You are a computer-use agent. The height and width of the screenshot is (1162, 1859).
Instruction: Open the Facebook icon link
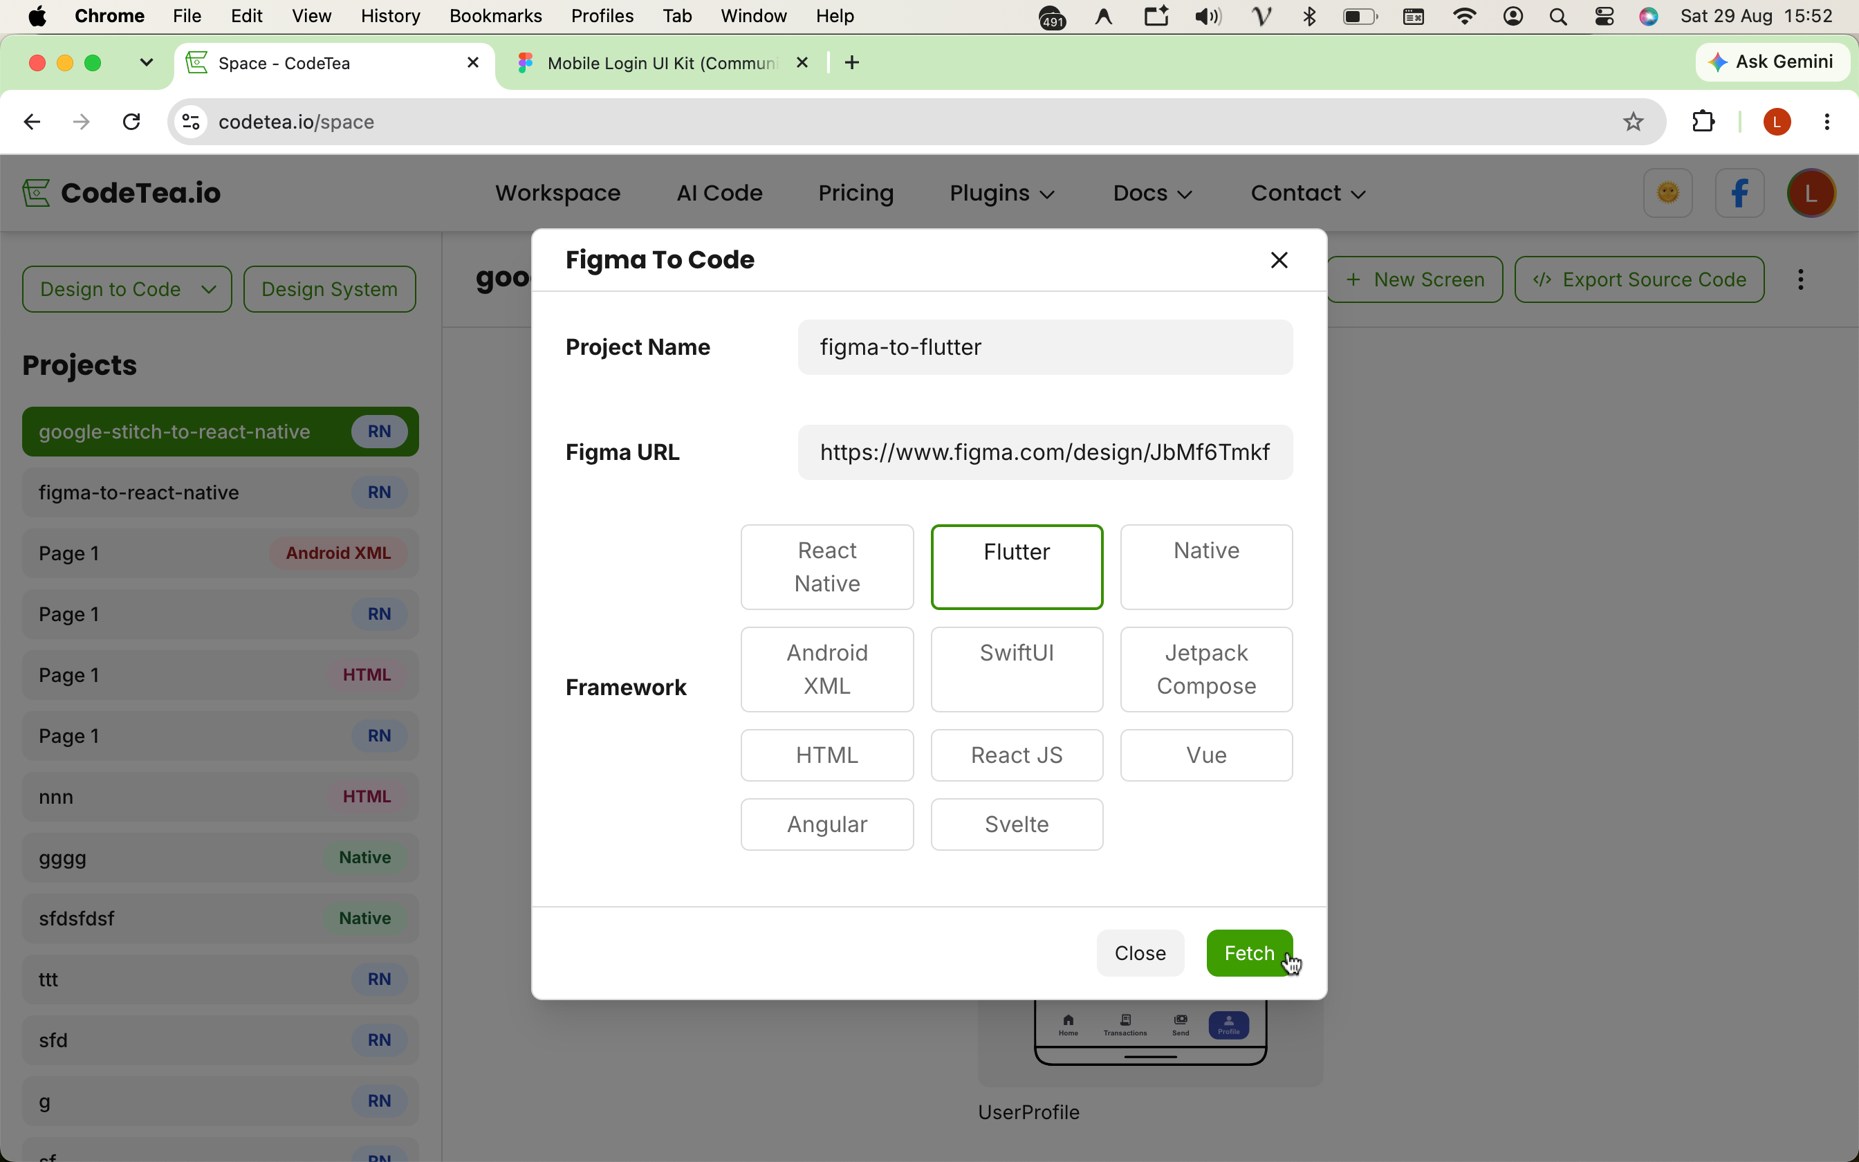pos(1739,193)
